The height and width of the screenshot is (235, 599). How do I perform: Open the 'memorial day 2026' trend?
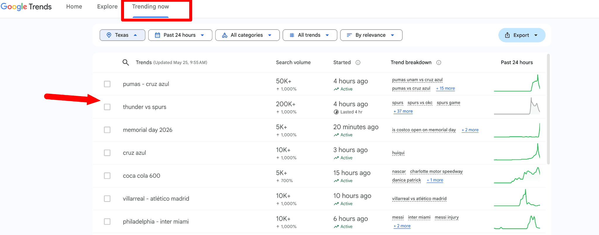tap(148, 130)
